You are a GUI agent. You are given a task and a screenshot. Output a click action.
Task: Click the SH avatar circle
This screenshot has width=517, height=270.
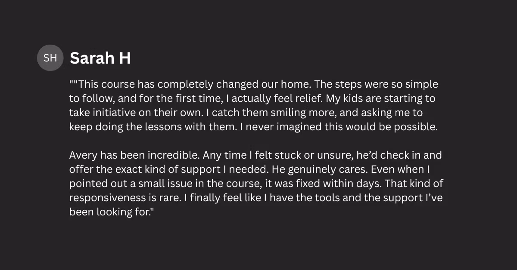50,58
